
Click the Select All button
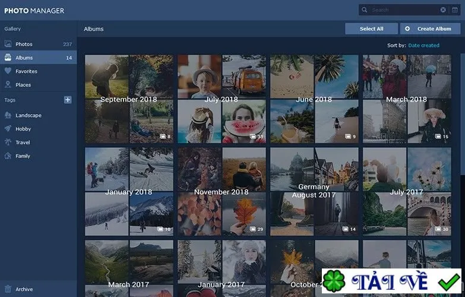coord(371,29)
